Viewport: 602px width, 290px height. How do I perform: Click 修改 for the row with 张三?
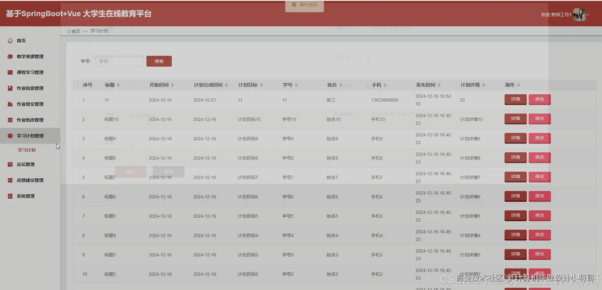[x=540, y=99]
